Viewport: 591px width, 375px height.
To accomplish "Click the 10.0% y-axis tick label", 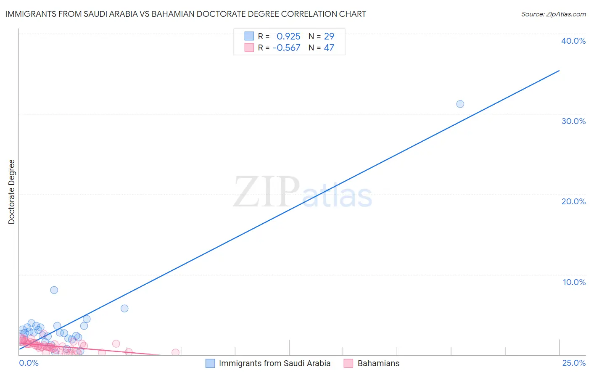I will (x=574, y=282).
